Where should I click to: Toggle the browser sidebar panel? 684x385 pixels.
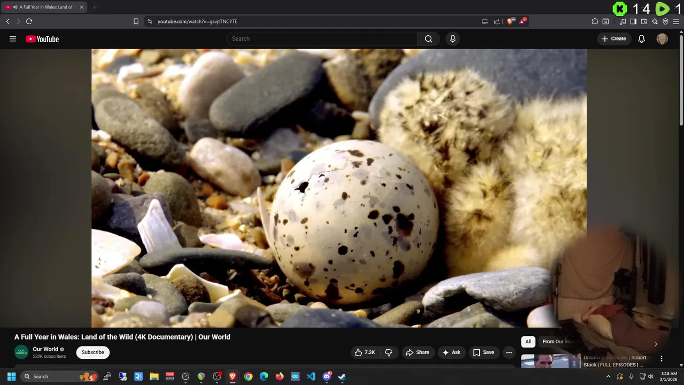[x=633, y=21]
